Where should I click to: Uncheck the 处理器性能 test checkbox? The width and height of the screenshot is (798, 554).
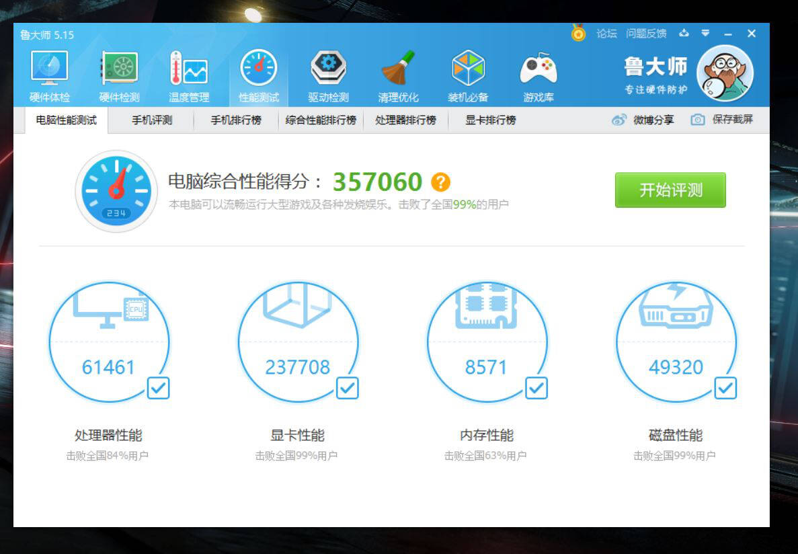pos(158,388)
